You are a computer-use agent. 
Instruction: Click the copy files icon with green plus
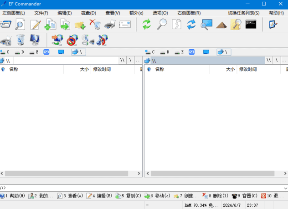50,25
